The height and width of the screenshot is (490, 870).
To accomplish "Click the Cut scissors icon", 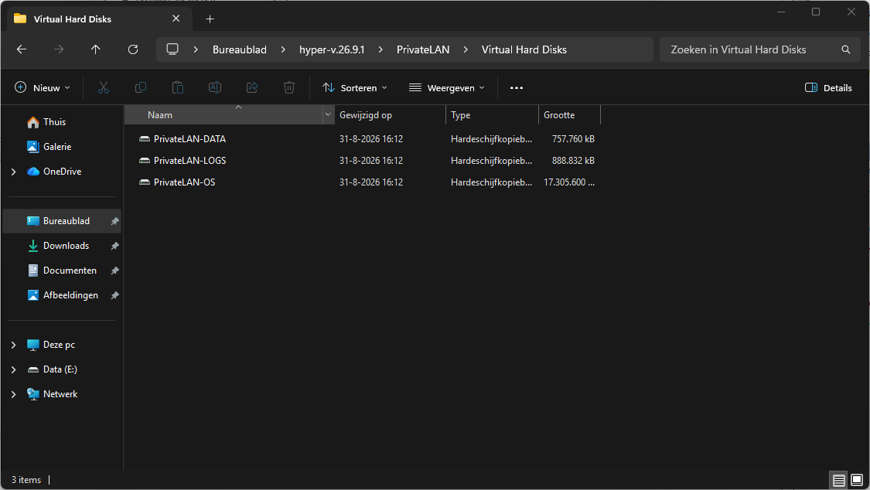I will pyautogui.click(x=103, y=87).
